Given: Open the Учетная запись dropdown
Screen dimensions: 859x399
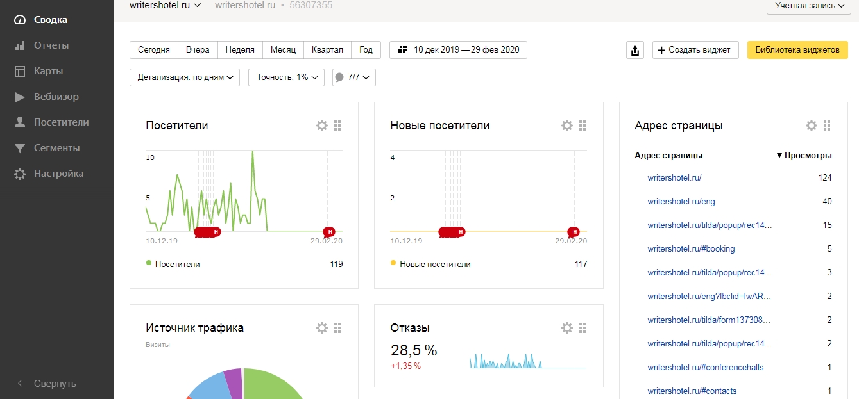Looking at the screenshot, I should [810, 6].
